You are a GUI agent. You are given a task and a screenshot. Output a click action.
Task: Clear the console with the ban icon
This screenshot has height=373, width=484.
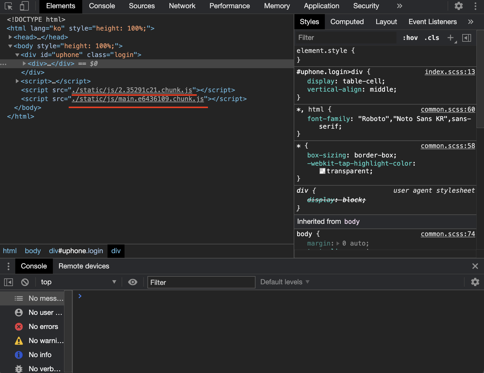pyautogui.click(x=25, y=282)
